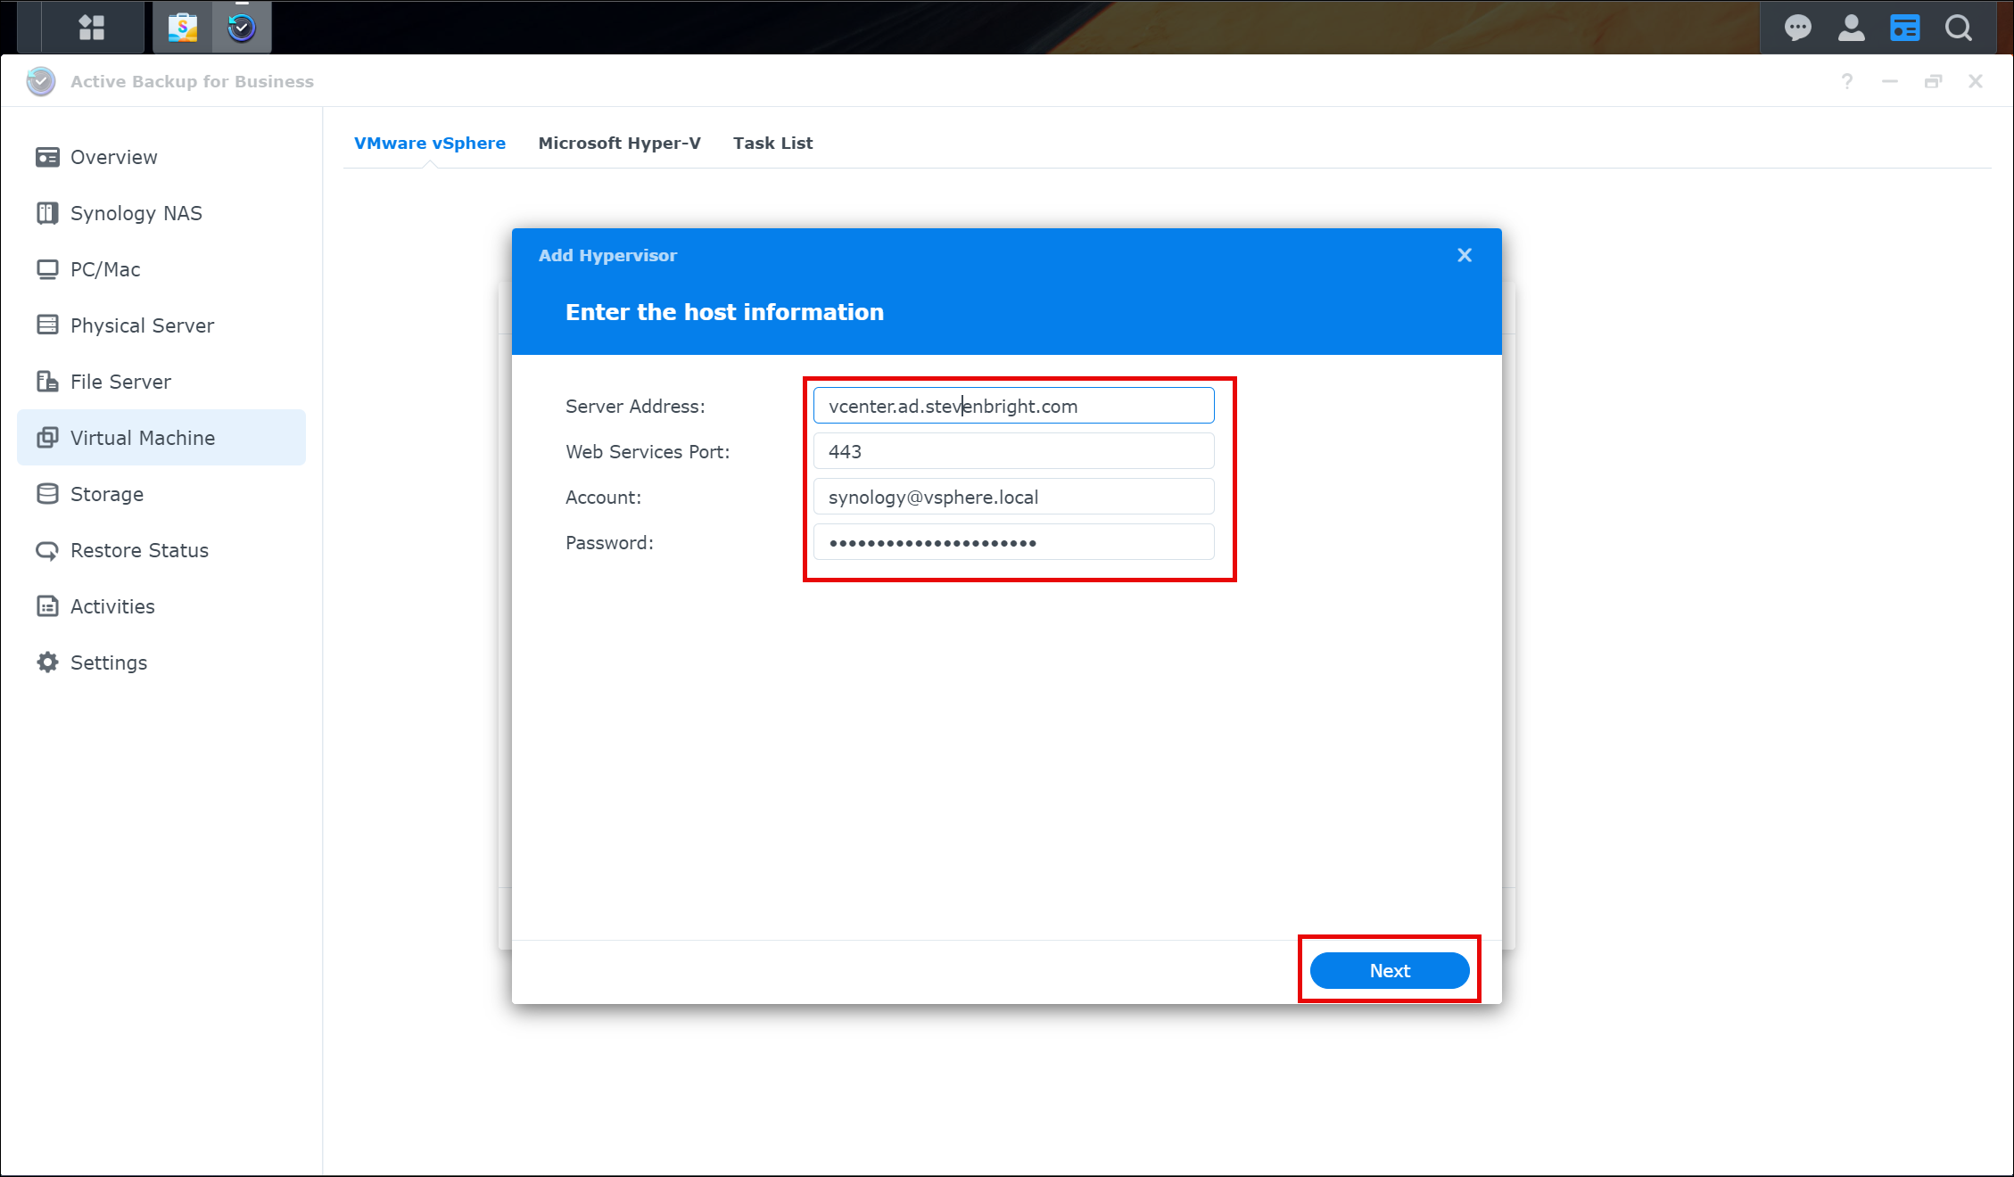Go to Overview in the sidebar
The height and width of the screenshot is (1177, 2014).
tap(113, 157)
